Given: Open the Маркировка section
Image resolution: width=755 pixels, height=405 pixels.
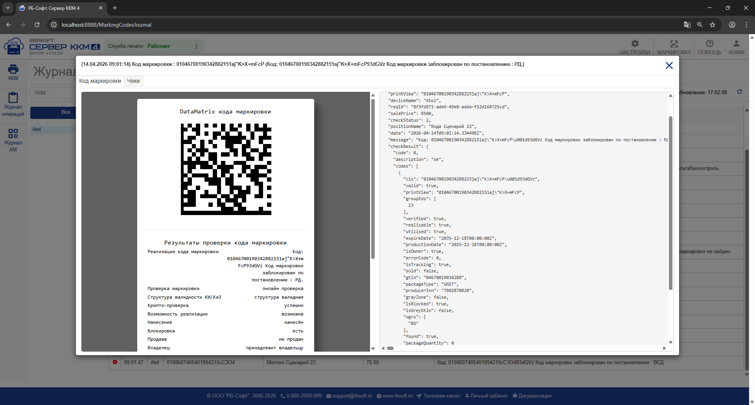Looking at the screenshot, I should [674, 47].
